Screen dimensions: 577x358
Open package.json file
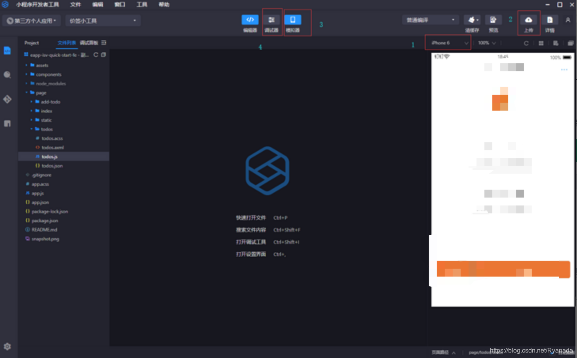point(45,220)
